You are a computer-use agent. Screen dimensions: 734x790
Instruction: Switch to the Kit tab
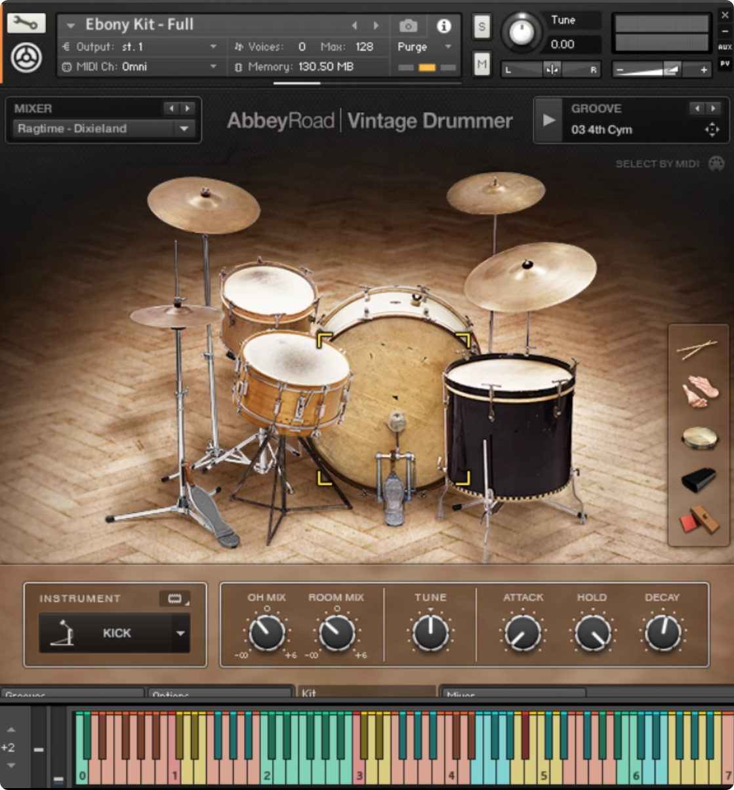click(367, 693)
